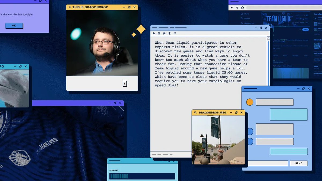Open Explore in the browser sidebar

tap(245, 19)
